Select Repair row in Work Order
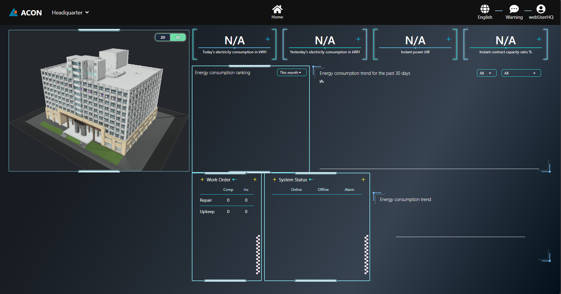561x294 pixels. point(206,200)
